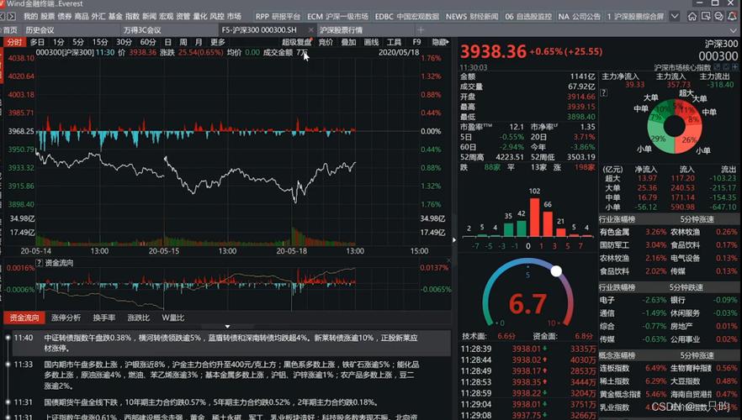Open the 量化 menu
This screenshot has height=420, width=742.
pos(200,16)
